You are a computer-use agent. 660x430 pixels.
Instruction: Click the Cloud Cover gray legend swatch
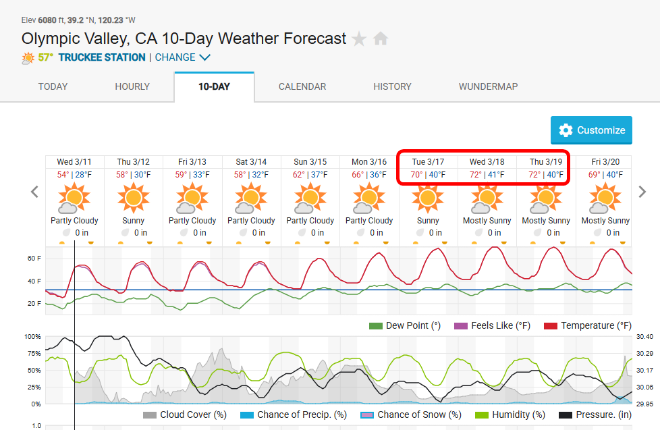point(150,415)
